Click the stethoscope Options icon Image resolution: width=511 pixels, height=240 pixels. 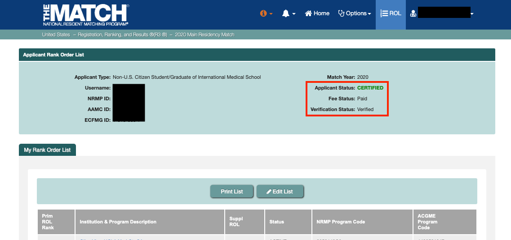[x=341, y=13]
